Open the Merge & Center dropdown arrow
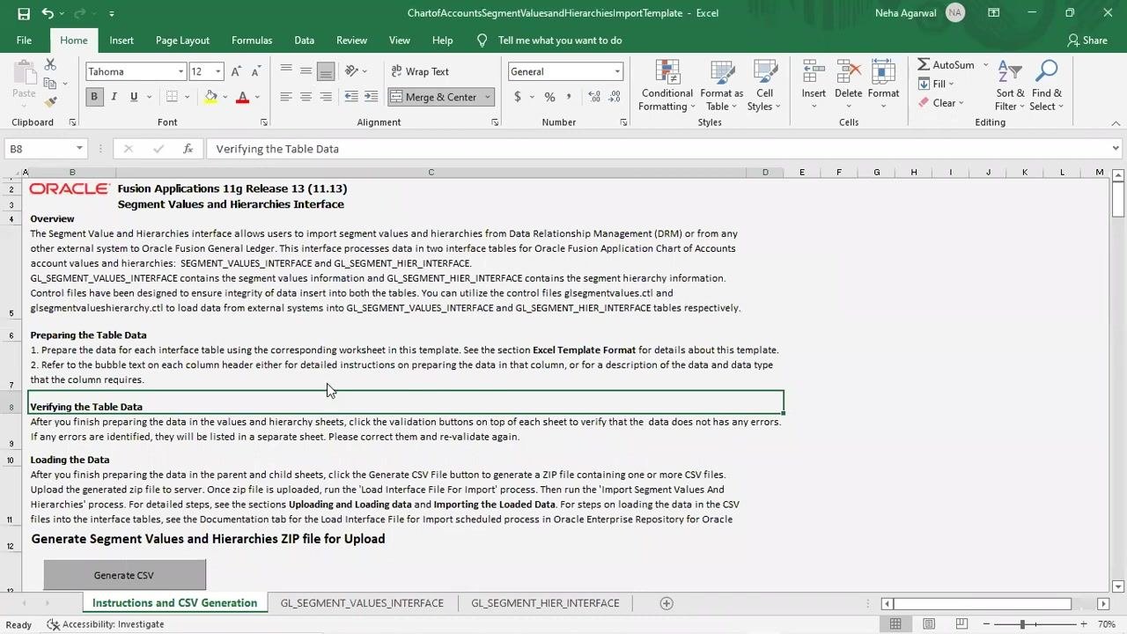 [488, 97]
